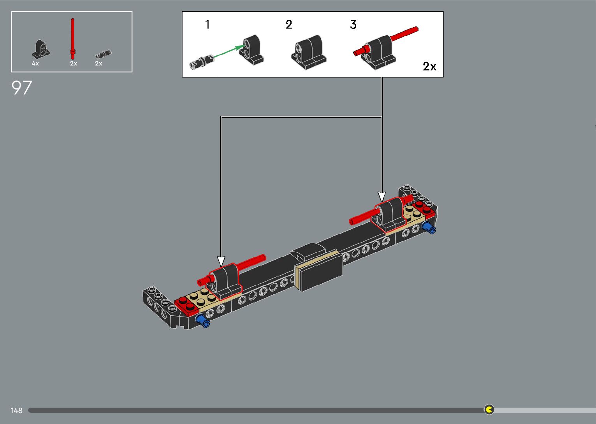Select the red bar piece in parts list
596x424 pixels.
click(x=72, y=37)
